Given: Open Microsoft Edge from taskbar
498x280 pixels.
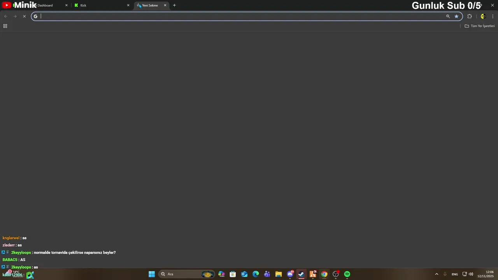Looking at the screenshot, I should pyautogui.click(x=256, y=274).
